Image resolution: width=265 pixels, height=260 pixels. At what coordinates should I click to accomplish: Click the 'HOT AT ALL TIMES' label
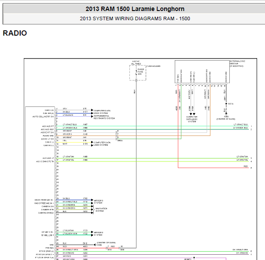pyautogui.click(x=136, y=62)
